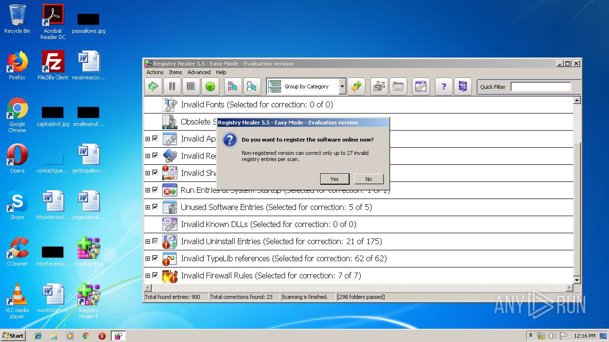
Task: Click the orange-green swap arrows toolbar icon
Action: click(356, 86)
